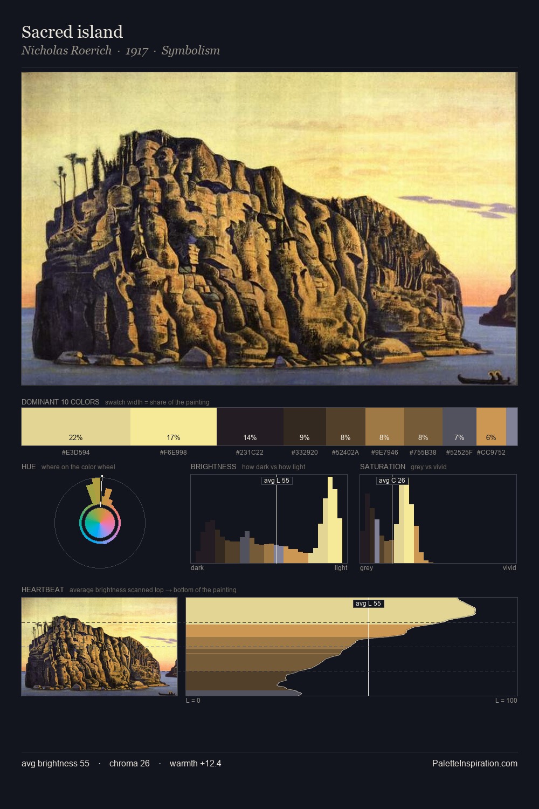Screen dimensions: 539x809
Task: Click "swatch width = share of the painting" caption
Action: point(157,402)
